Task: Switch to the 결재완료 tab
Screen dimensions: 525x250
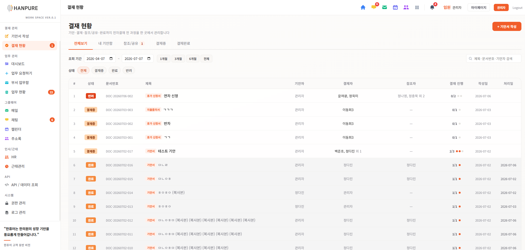Action: [183, 43]
